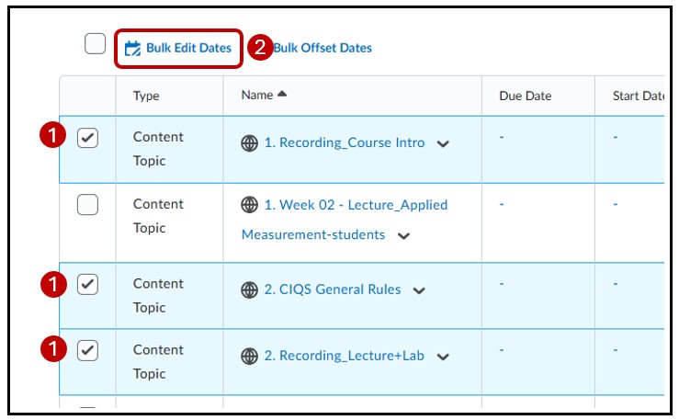Image resolution: width=679 pixels, height=420 pixels.
Task: Click globe icon beside CIQS General Rules
Action: click(249, 290)
